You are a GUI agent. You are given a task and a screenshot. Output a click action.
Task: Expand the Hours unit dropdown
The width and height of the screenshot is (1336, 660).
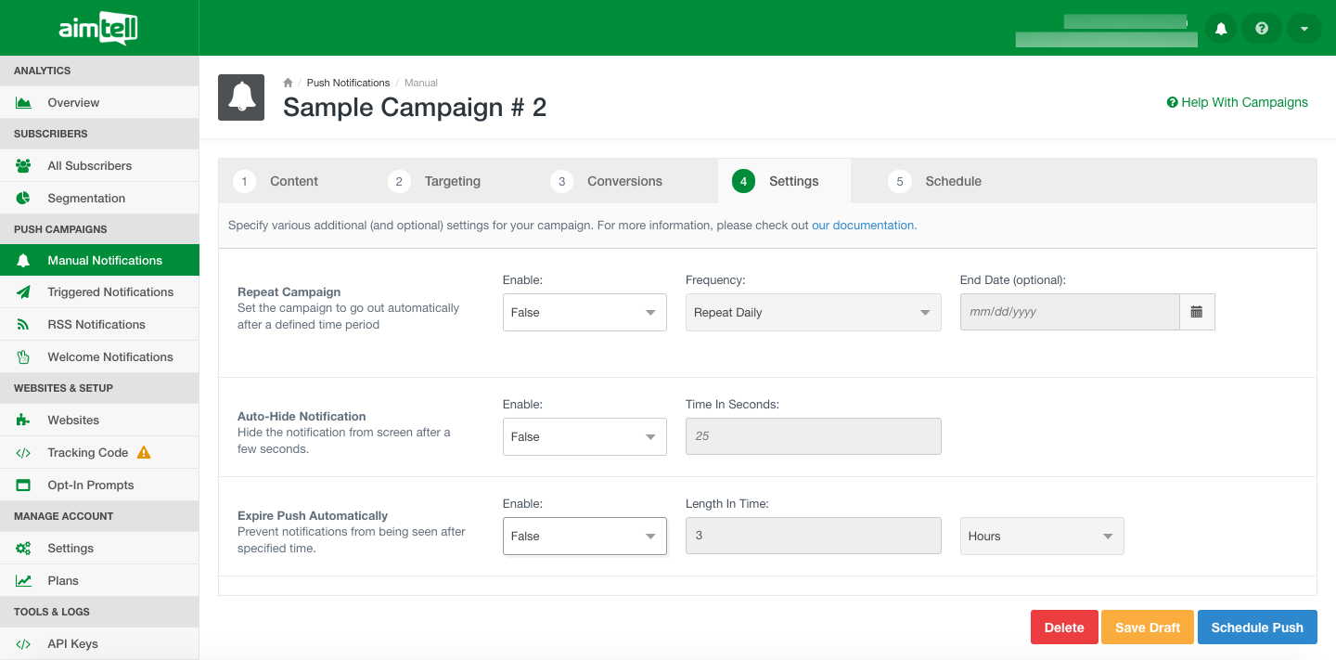1041,537
